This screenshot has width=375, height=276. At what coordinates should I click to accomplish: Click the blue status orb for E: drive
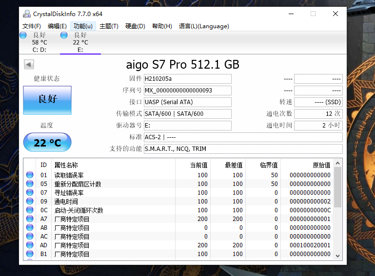pos(64,35)
